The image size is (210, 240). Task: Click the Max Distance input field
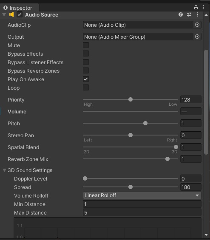point(142,213)
